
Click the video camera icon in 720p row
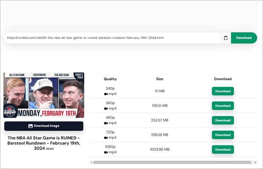click(x=106, y=138)
